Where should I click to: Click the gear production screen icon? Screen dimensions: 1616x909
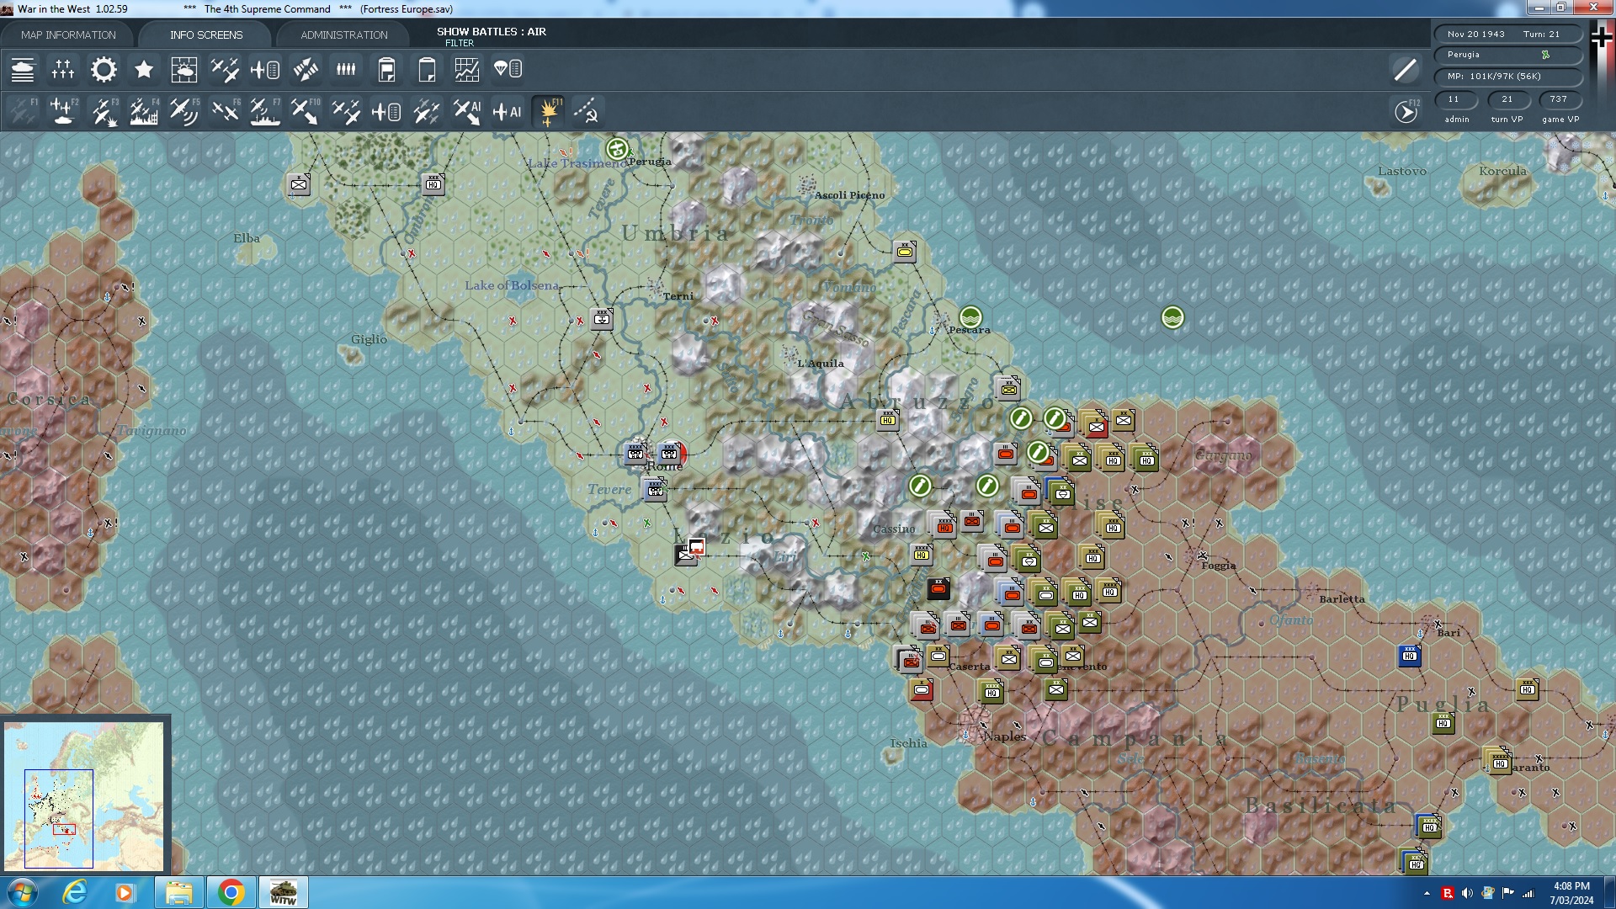pyautogui.click(x=104, y=69)
